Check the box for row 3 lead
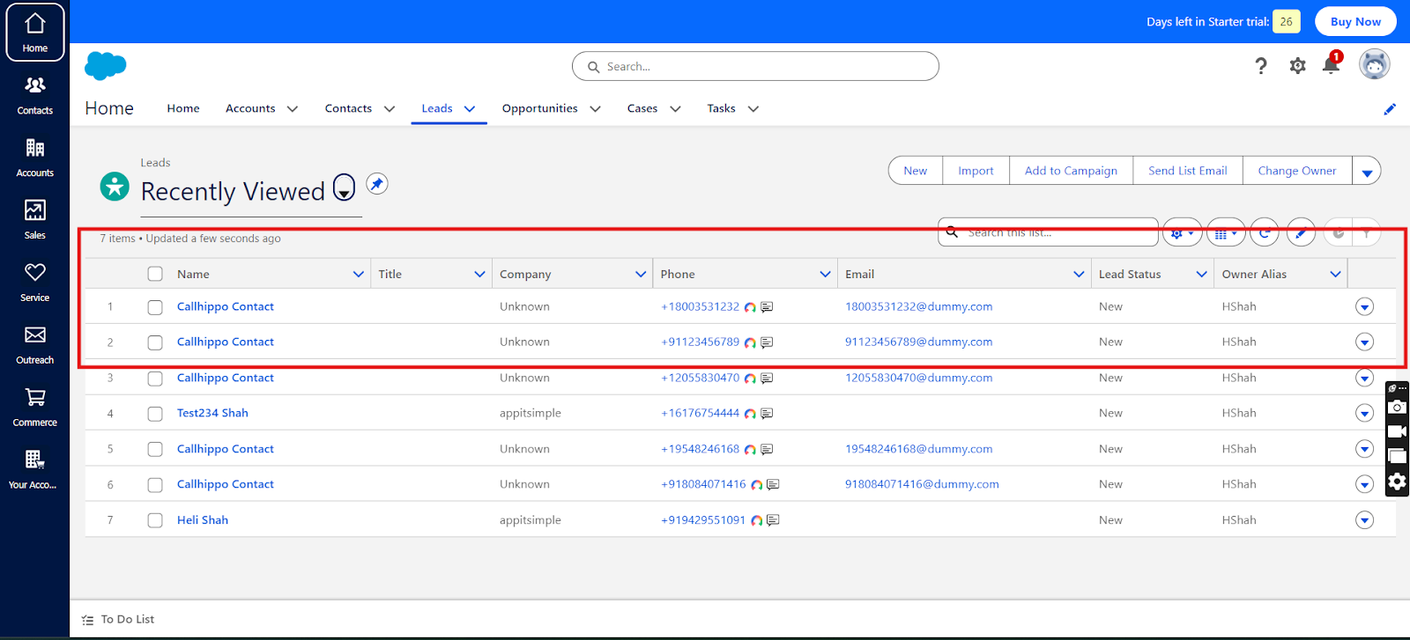This screenshot has width=1410, height=640. (x=155, y=379)
